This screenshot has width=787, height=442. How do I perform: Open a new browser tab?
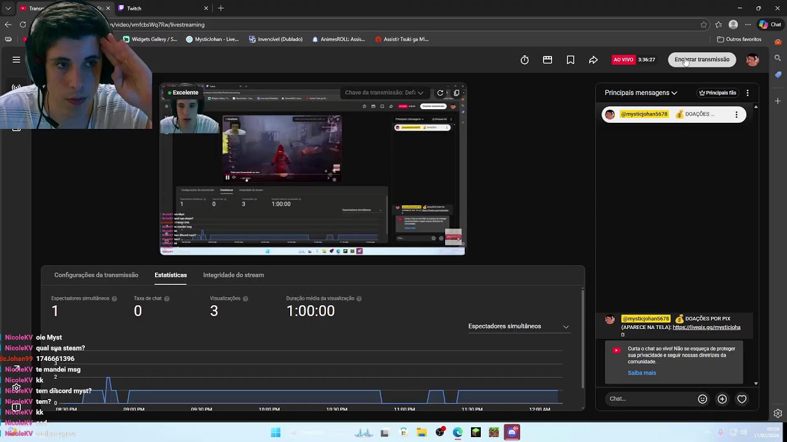point(221,8)
